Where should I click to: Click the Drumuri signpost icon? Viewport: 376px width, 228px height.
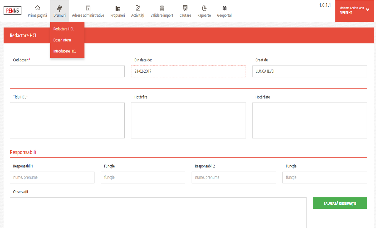tap(60, 8)
